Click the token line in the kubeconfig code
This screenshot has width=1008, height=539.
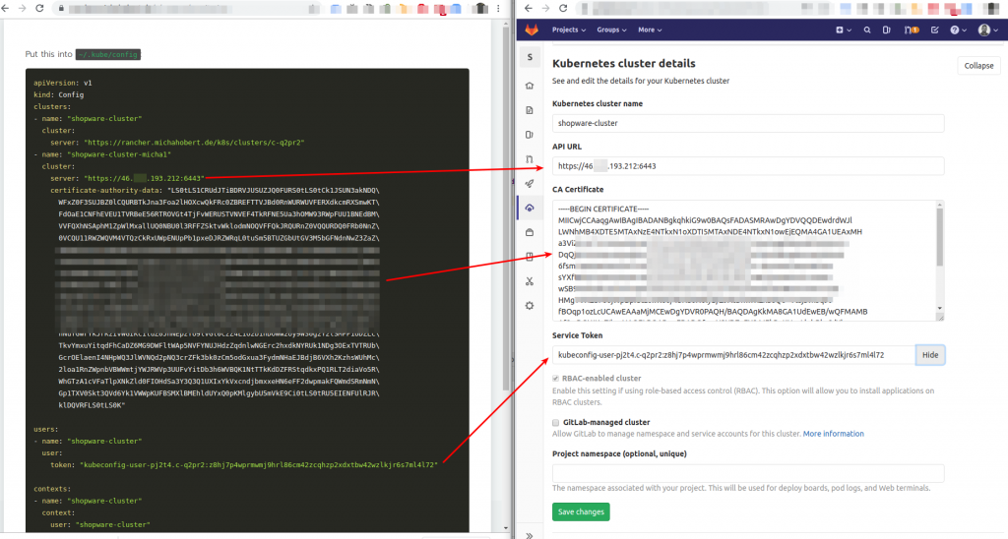pos(244,464)
